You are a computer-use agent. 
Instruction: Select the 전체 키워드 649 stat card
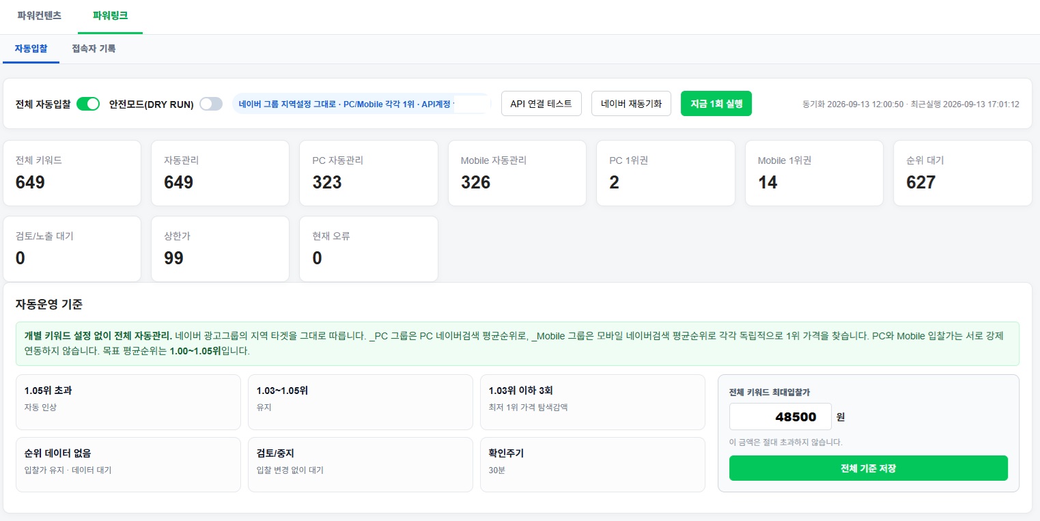pos(72,173)
